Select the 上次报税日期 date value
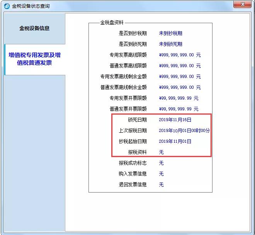Viewport: 255px width, 235px height. (x=184, y=131)
